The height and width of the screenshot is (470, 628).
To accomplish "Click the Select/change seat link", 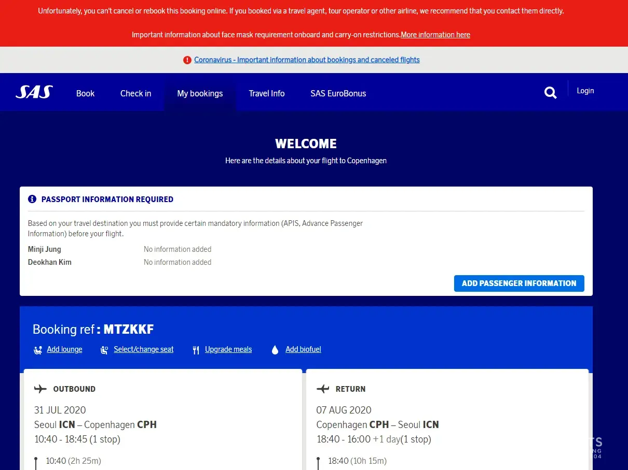I will 144,349.
